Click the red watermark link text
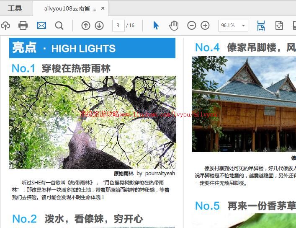This screenshot has width=296, height=228. click(x=149, y=114)
